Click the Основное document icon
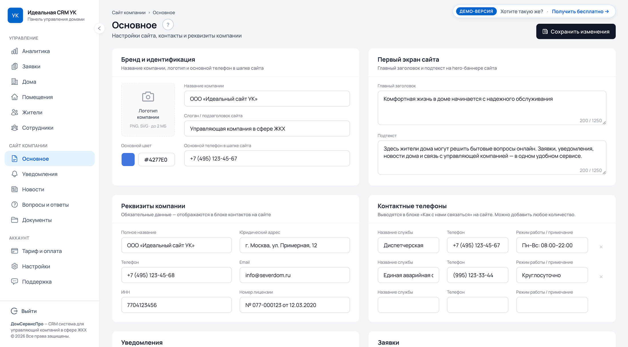This screenshot has width=628, height=347. (15, 159)
